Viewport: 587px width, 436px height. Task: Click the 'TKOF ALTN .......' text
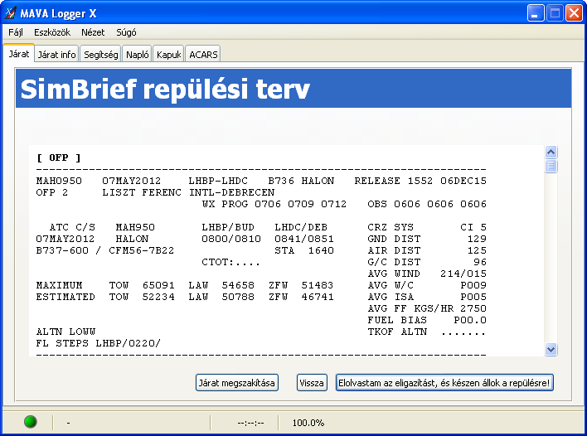[427, 332]
